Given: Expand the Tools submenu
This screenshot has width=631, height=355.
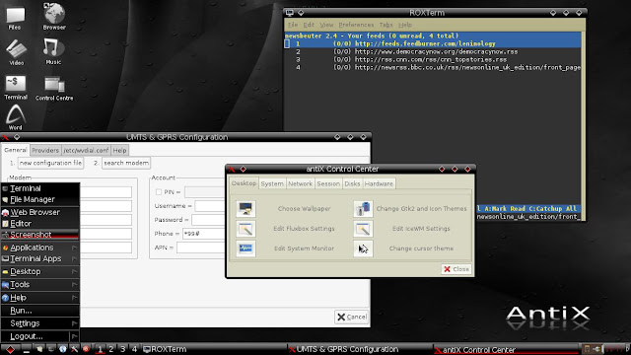Looking at the screenshot, I should click(x=39, y=285).
